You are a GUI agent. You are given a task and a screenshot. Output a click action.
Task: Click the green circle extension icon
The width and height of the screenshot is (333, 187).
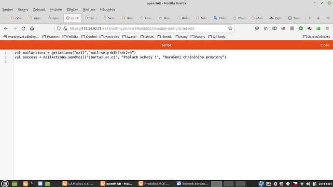[301, 29]
